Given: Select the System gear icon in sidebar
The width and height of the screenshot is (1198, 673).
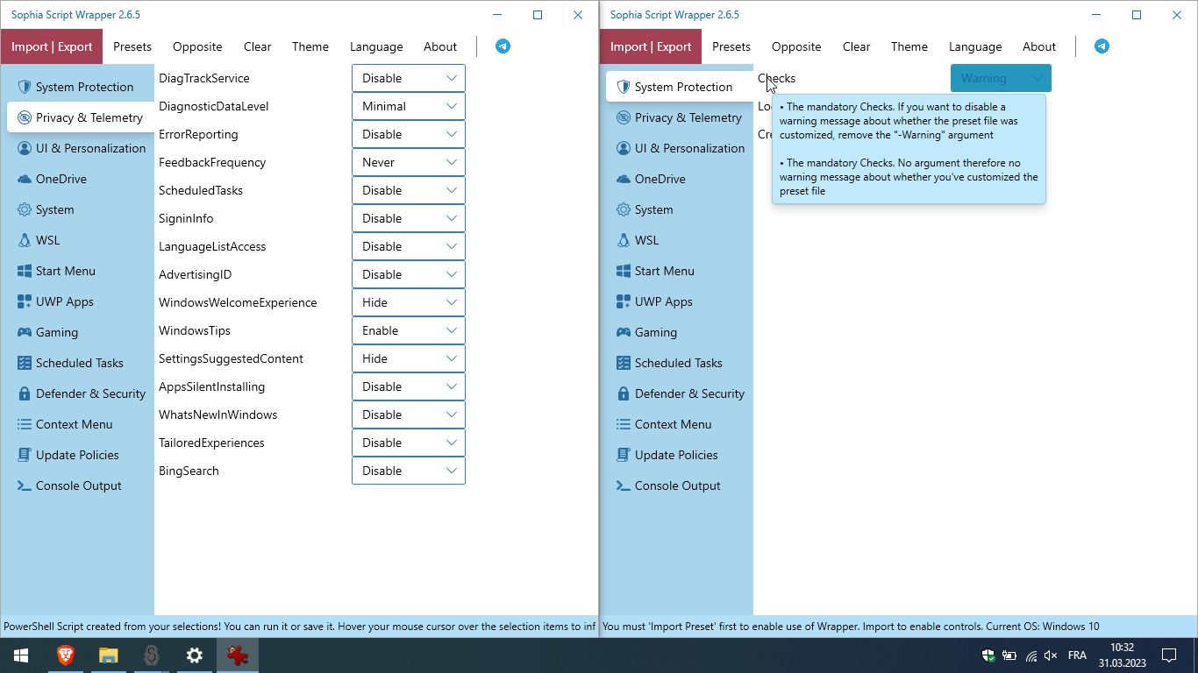Looking at the screenshot, I should 25,209.
